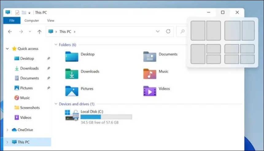The height and width of the screenshot is (151, 264).
Task: Select Videos in the navigation pane
Action: click(23, 117)
